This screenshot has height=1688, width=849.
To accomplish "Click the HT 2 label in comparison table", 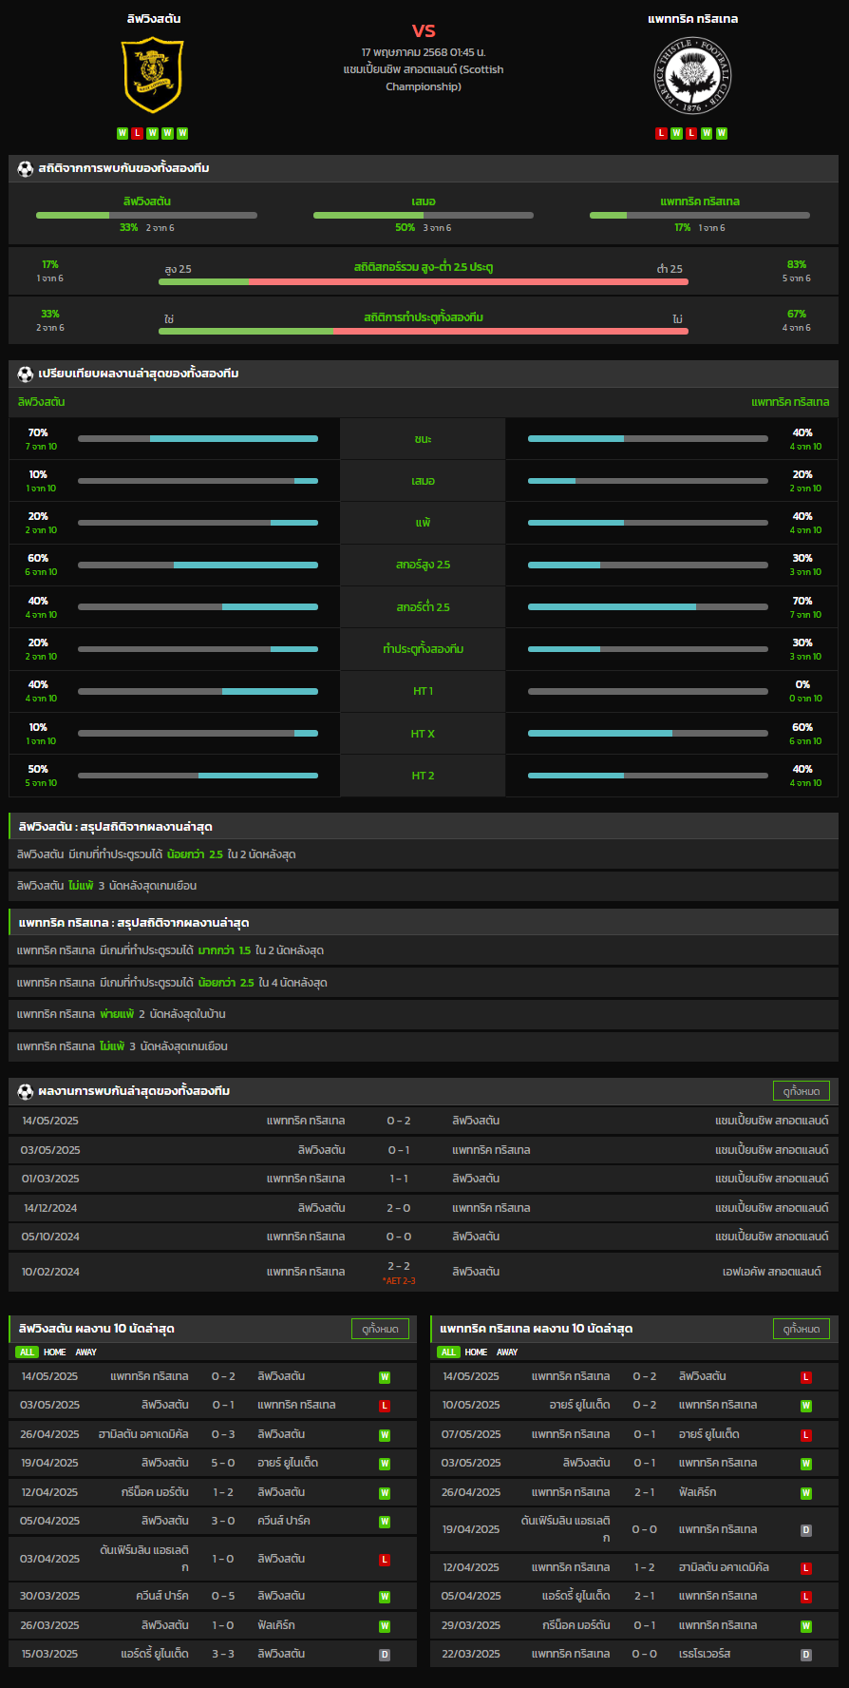I will click(x=423, y=776).
